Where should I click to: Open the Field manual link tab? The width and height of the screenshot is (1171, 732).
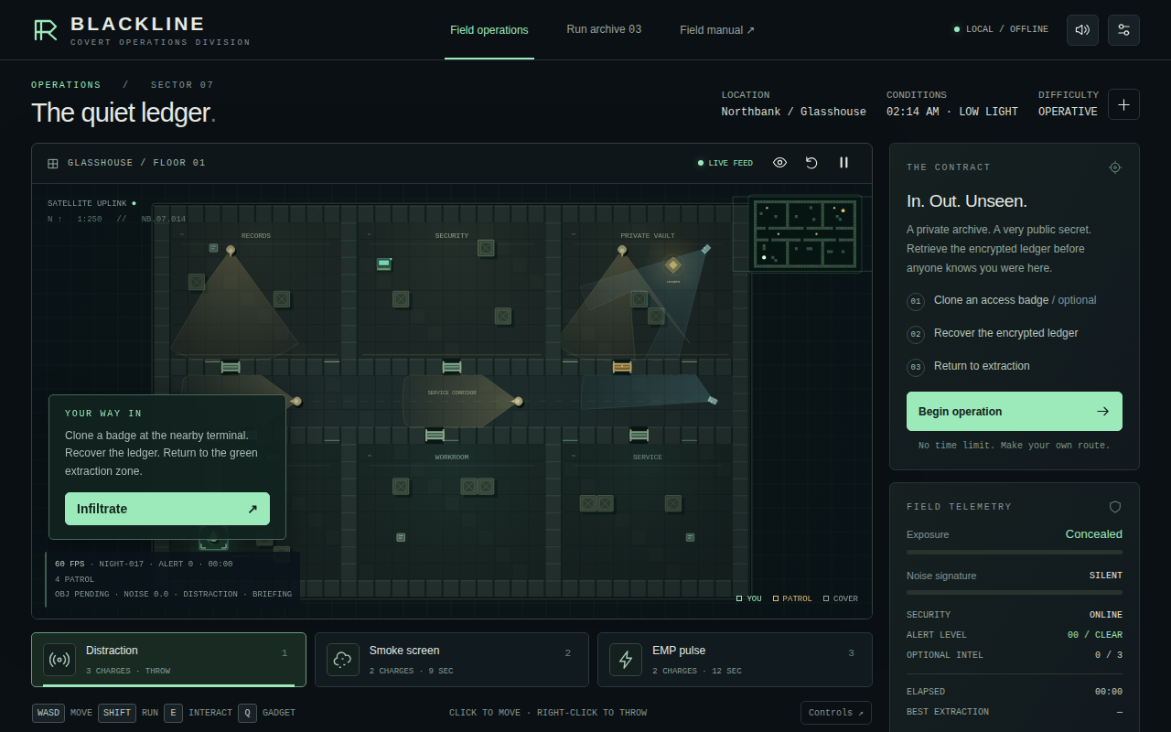pyautogui.click(x=717, y=30)
